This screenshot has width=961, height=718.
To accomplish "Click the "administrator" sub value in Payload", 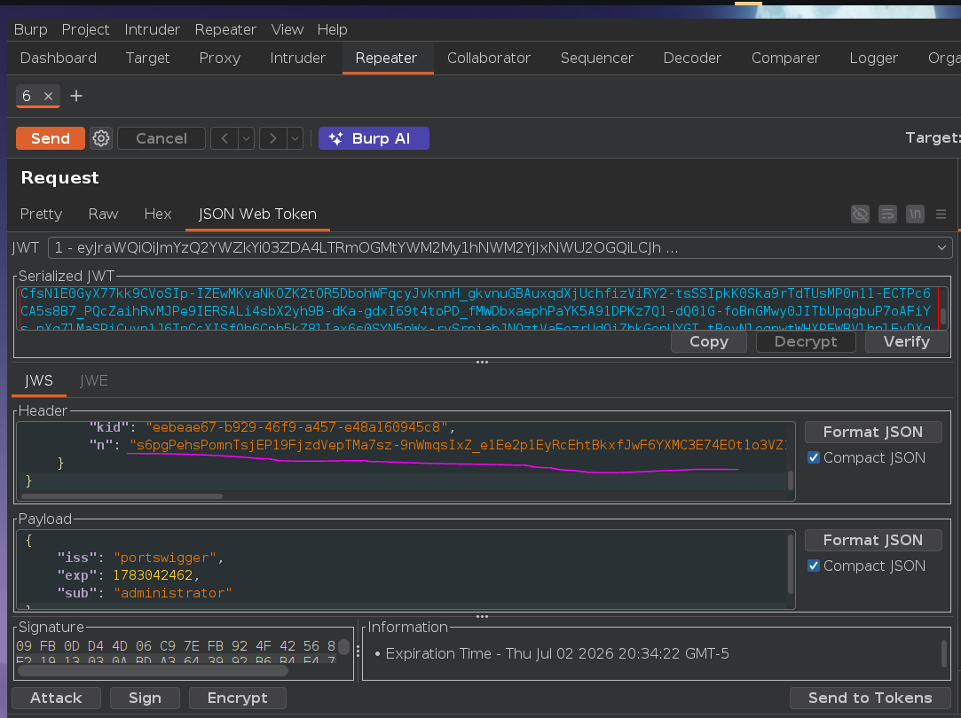I will coord(173,593).
